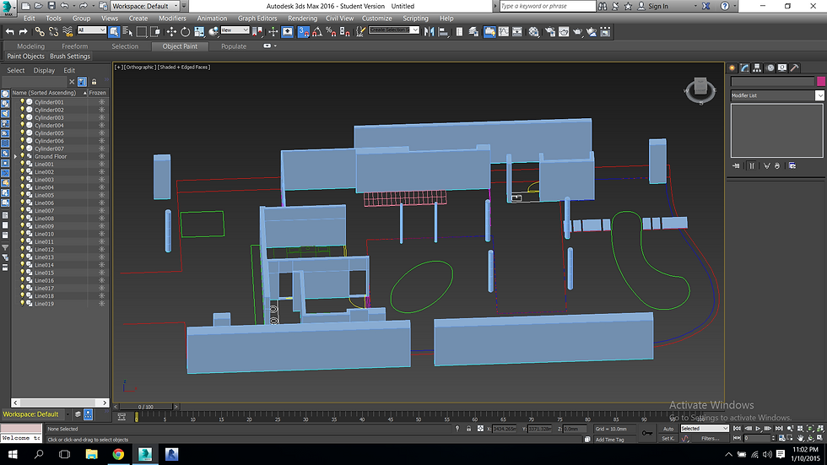Screen dimensions: 827x465
Task: Click the Unlink Selection tool
Action: (53, 31)
